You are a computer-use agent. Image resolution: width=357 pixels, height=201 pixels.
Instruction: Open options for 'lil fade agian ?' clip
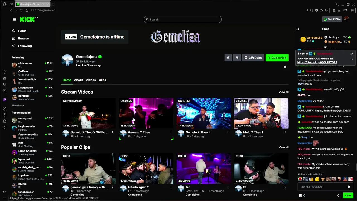click(x=170, y=188)
